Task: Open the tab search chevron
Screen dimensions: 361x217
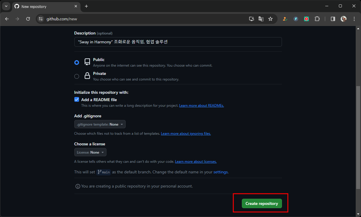Action: point(6,6)
